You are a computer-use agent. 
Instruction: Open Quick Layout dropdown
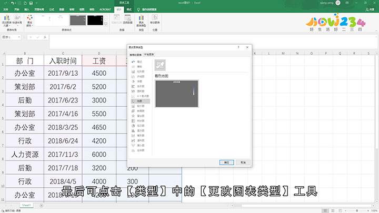(17, 21)
